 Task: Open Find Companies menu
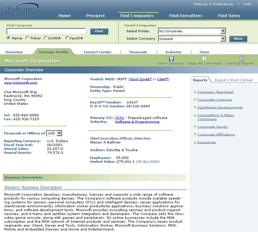tap(137, 15)
